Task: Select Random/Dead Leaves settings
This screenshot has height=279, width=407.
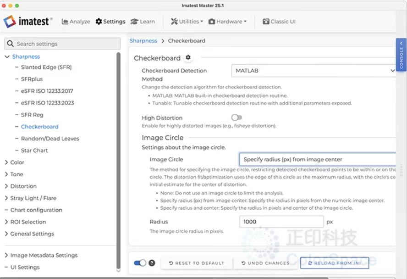Action: point(50,139)
